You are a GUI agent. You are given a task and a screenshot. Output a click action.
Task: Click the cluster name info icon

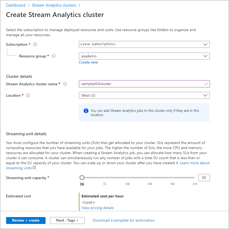(65, 84)
